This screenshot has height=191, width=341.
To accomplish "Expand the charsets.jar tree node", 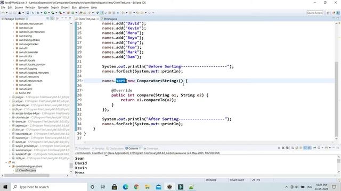I will coord(10,105).
